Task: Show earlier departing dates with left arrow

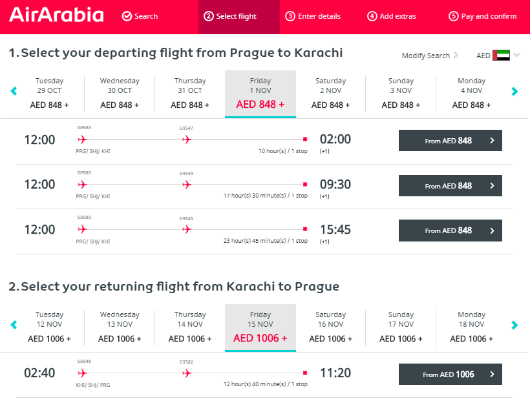Action: 14,91
